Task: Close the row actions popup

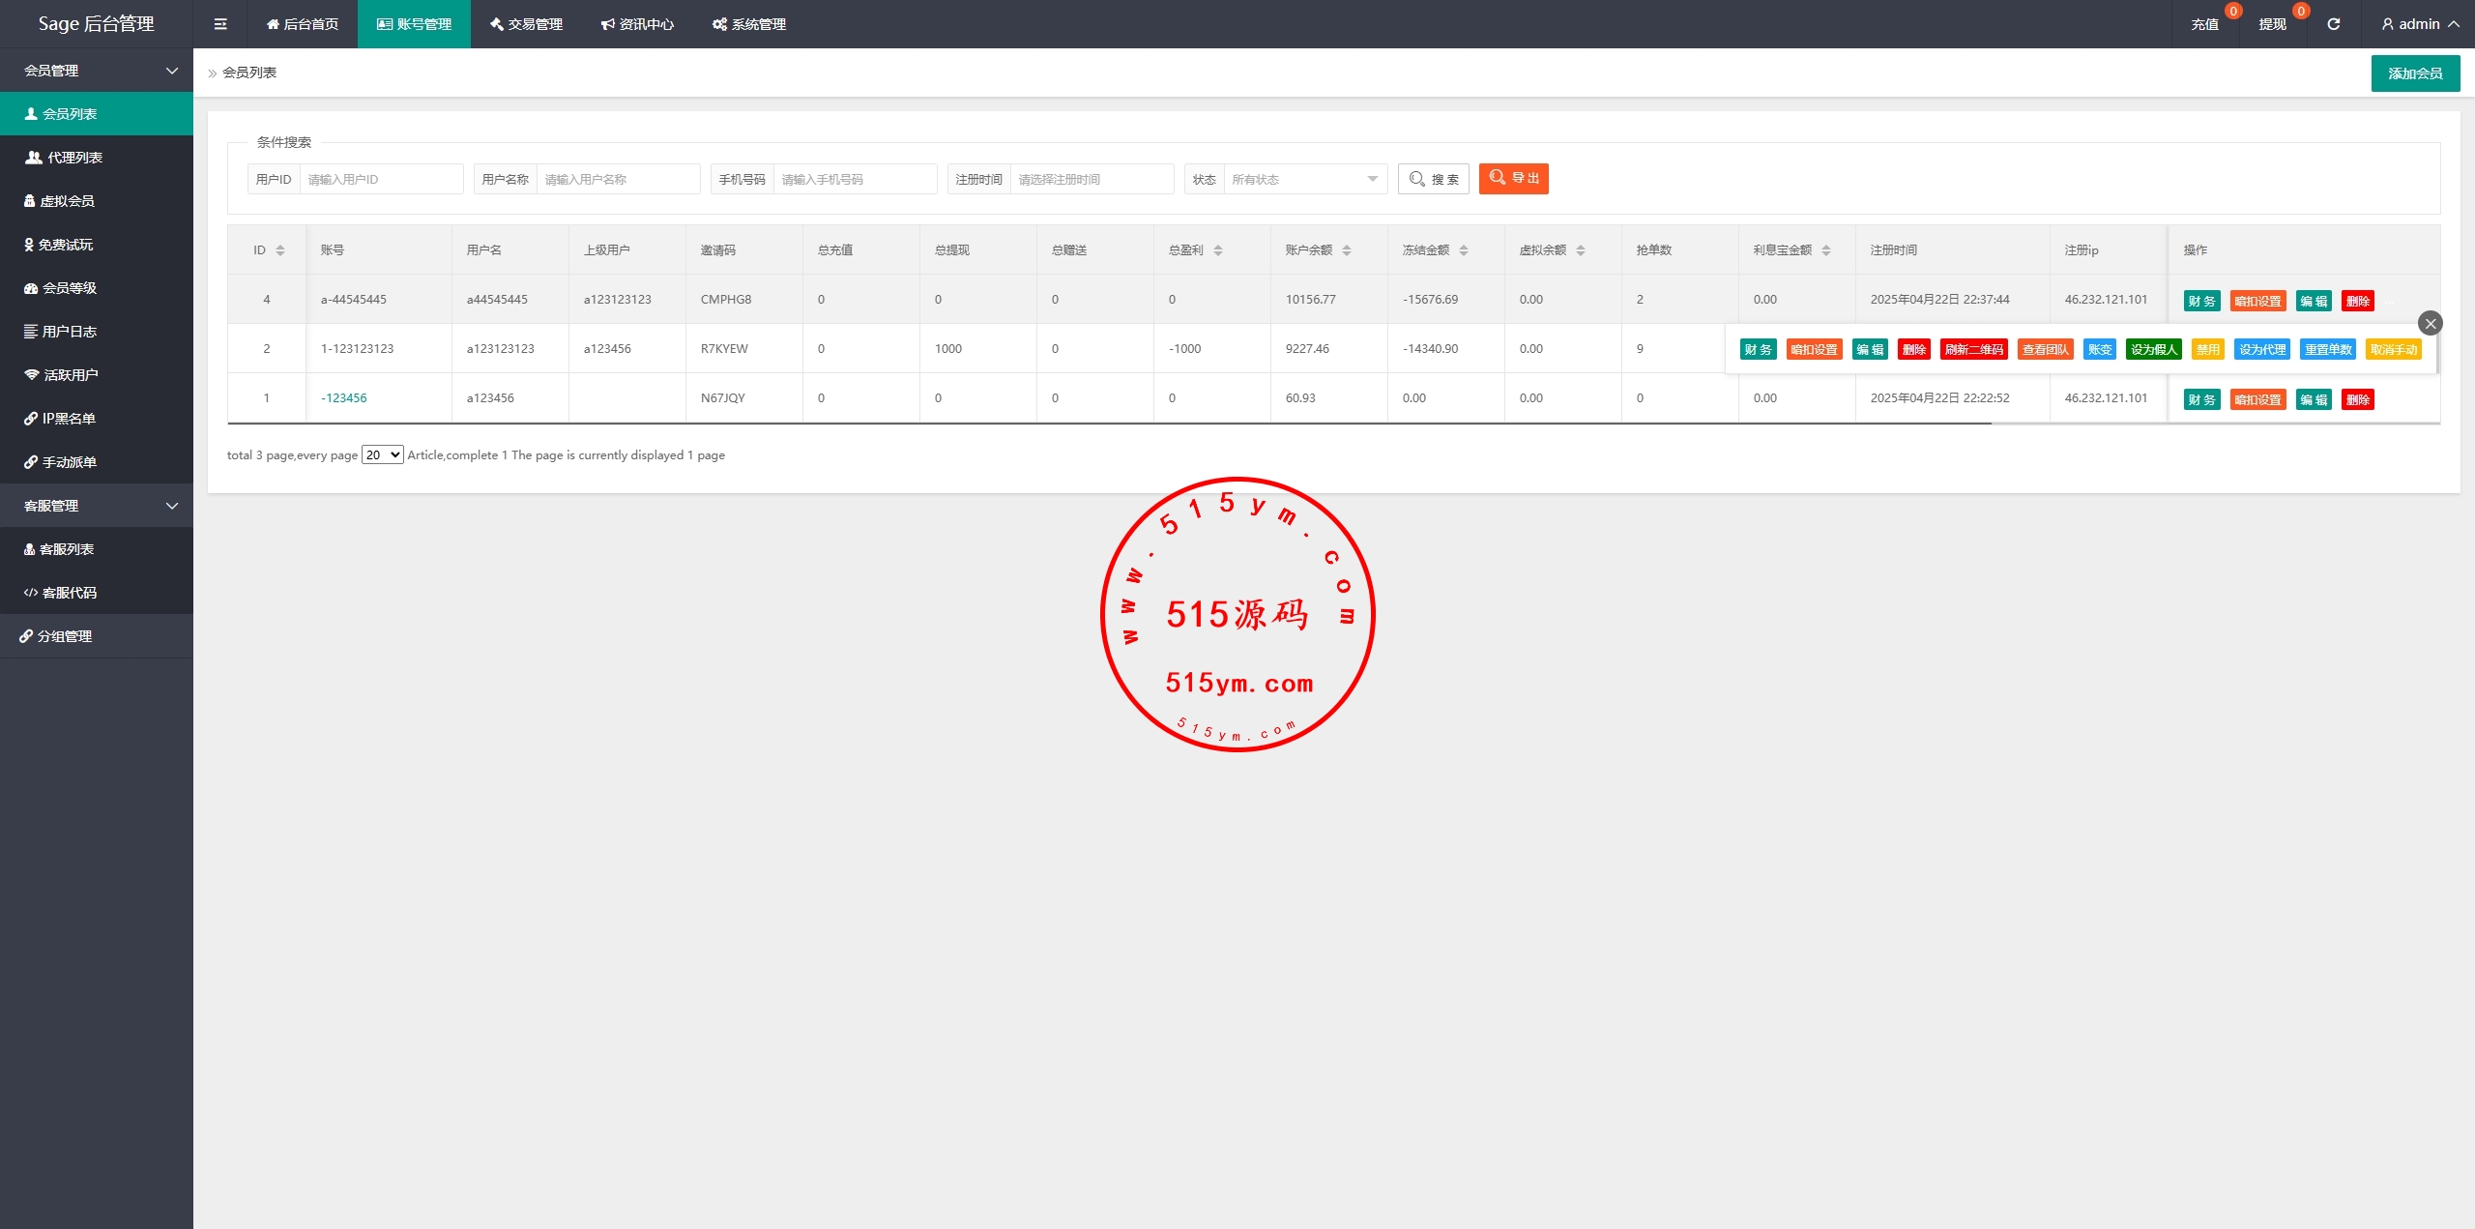Action: click(2430, 324)
